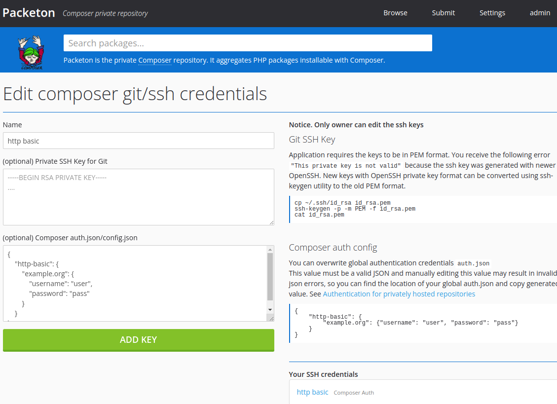Click resize handle of auth.json textarea
The height and width of the screenshot is (404, 557).
pos(271,319)
